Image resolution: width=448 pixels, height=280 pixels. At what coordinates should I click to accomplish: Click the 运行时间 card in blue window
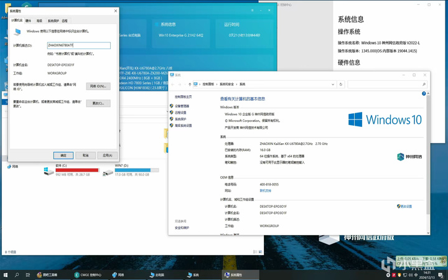[244, 34]
